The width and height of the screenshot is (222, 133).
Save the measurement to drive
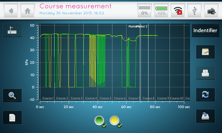pyautogui.click(x=205, y=116)
